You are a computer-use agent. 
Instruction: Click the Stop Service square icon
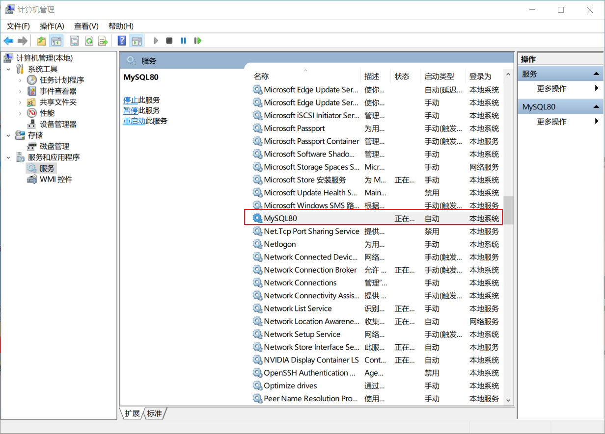pos(169,41)
